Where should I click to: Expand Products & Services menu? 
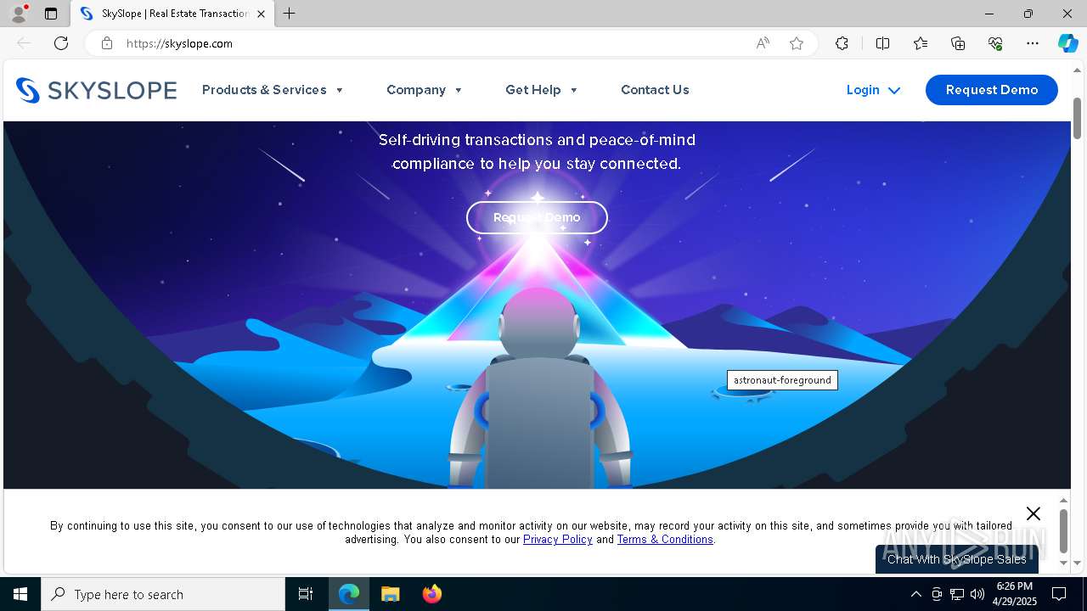pos(273,90)
